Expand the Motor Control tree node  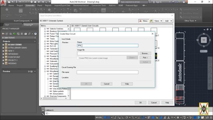[x=45, y=41]
